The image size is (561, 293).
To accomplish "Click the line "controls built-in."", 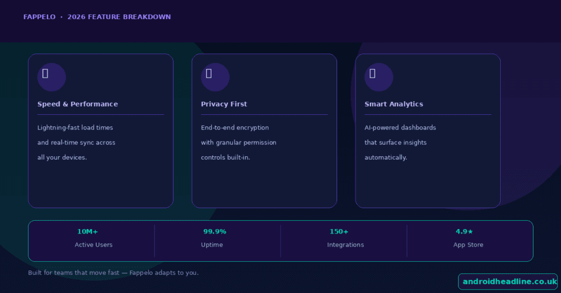I will tap(225, 157).
